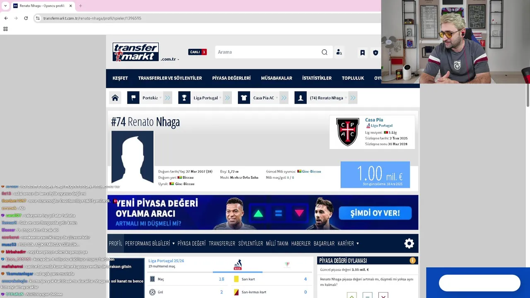Select the PİYASA DEĞERİ tab
Viewport: 530px width, 298px height.
[191, 244]
